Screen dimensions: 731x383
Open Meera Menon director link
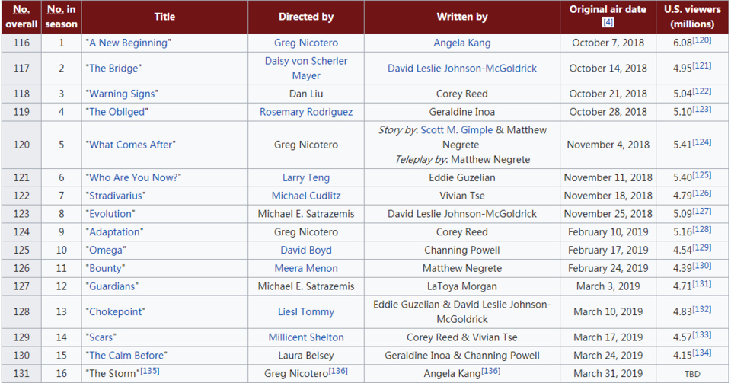(305, 268)
